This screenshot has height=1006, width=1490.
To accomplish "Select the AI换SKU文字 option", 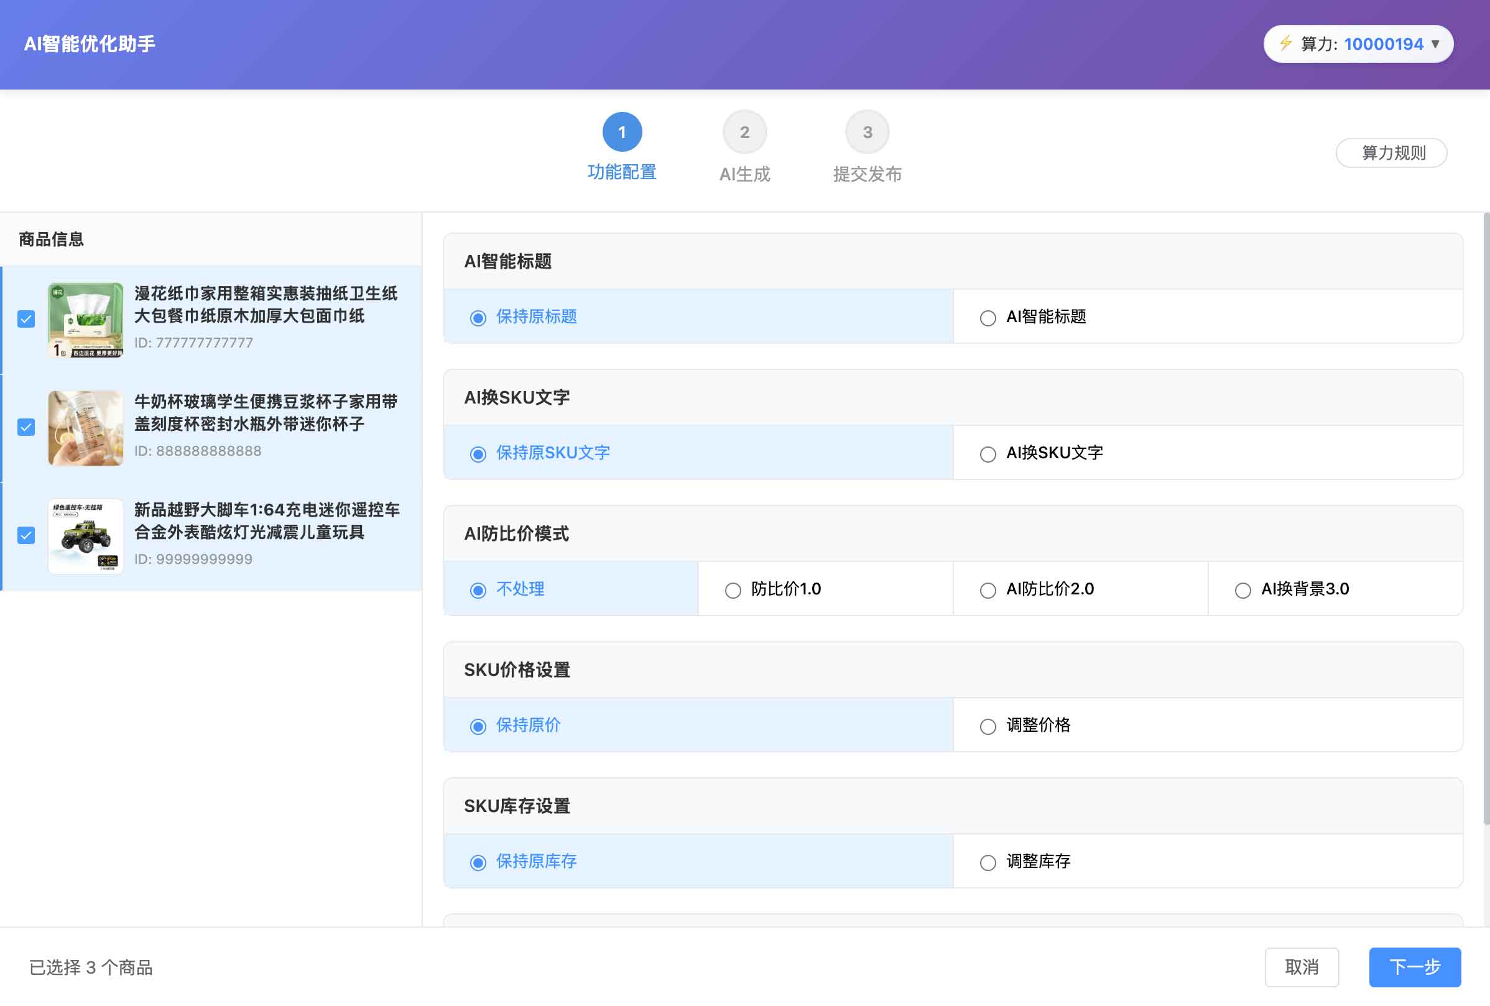I will 988,454.
